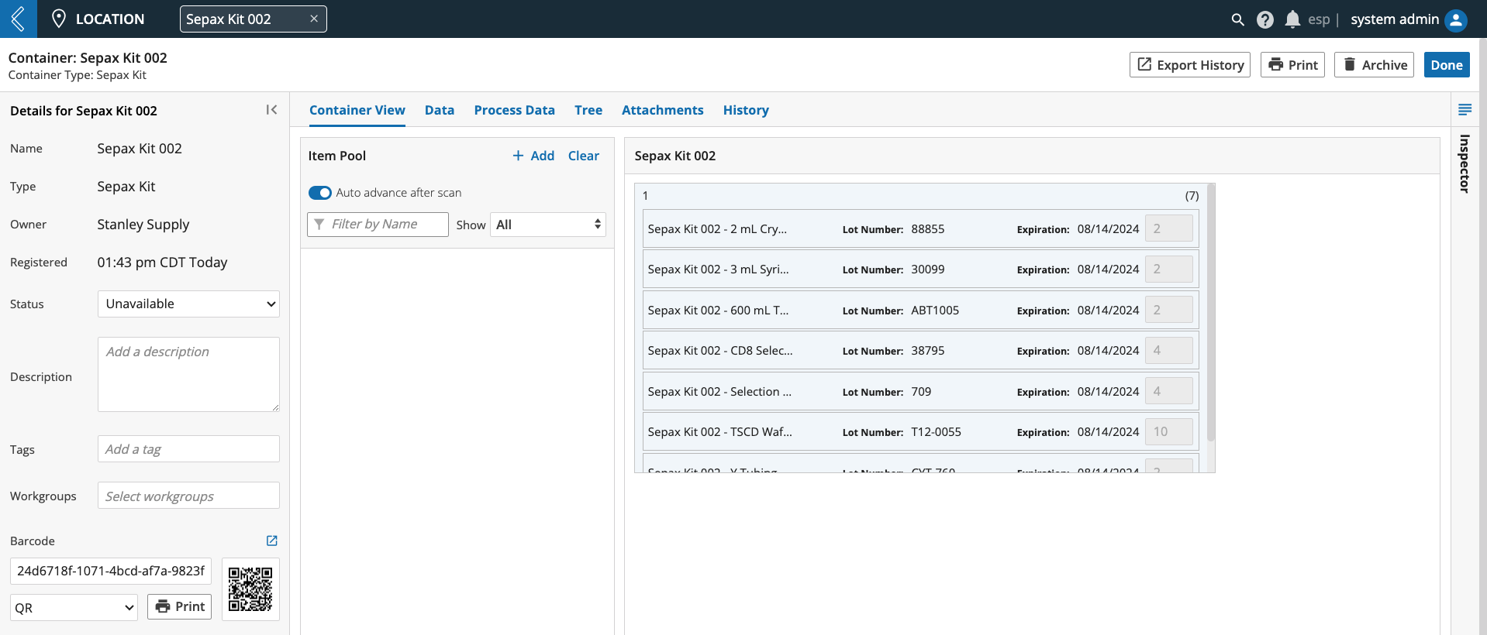Open the search magnifier icon

click(x=1237, y=19)
